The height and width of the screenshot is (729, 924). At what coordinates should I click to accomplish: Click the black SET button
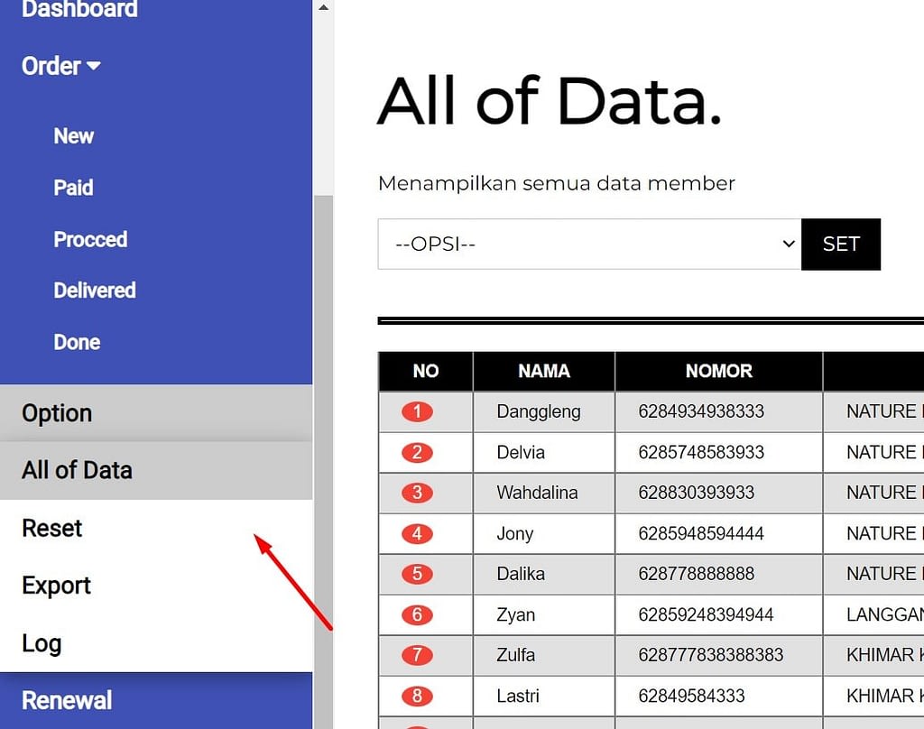(841, 244)
